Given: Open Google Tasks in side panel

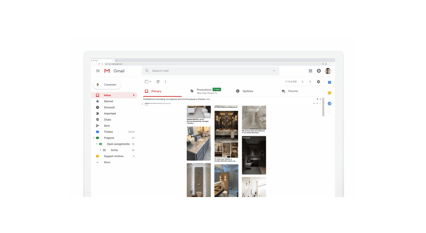Looking at the screenshot, I should [x=329, y=104].
